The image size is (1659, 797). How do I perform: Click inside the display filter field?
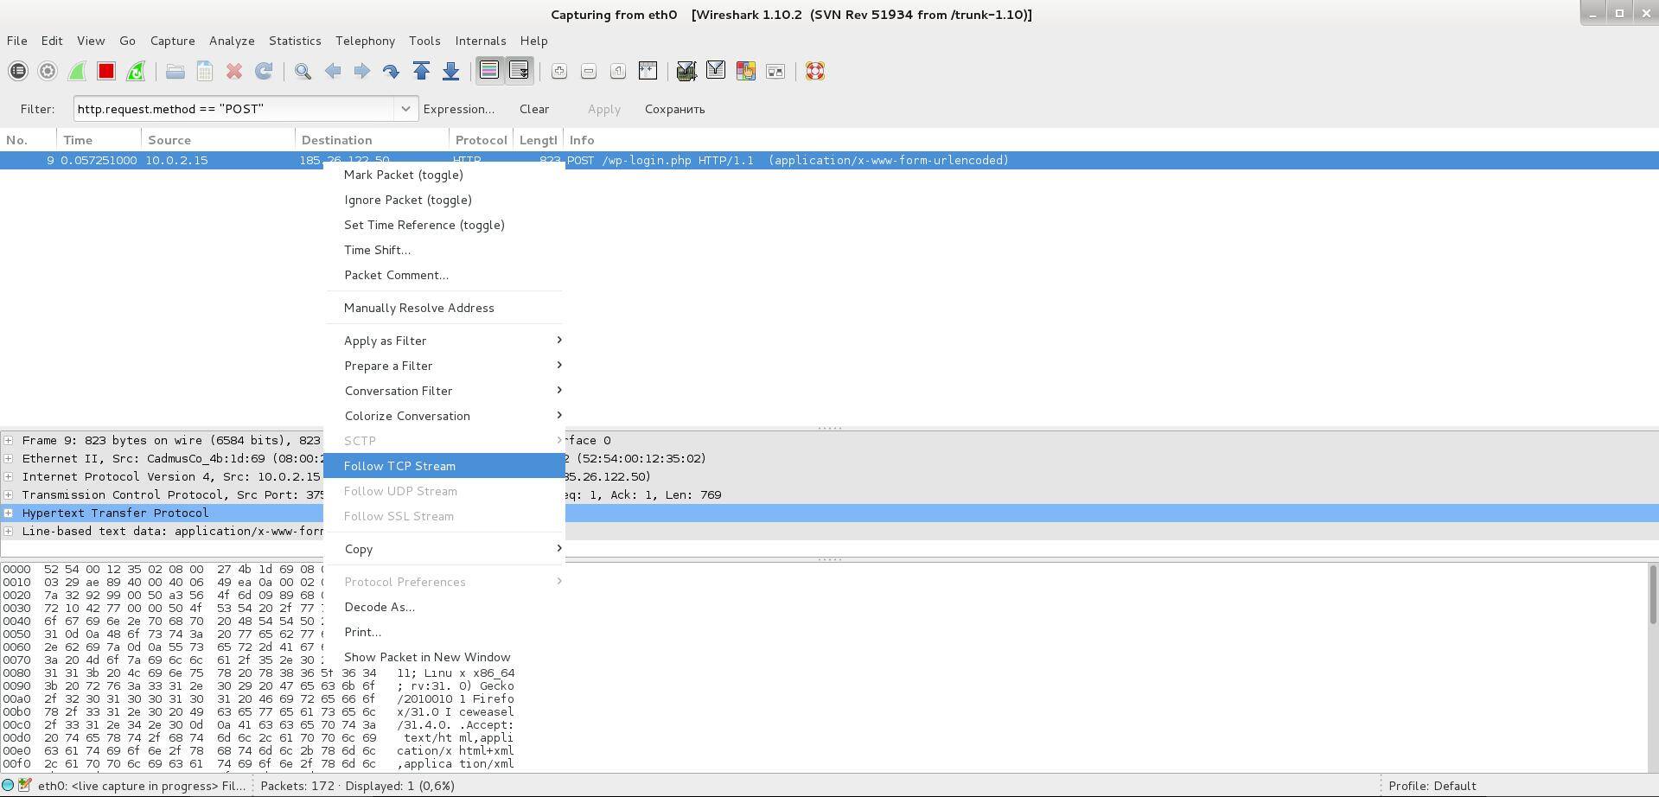(x=233, y=109)
